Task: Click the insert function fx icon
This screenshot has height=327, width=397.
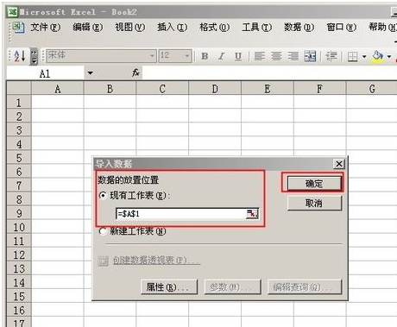Action: pos(135,72)
